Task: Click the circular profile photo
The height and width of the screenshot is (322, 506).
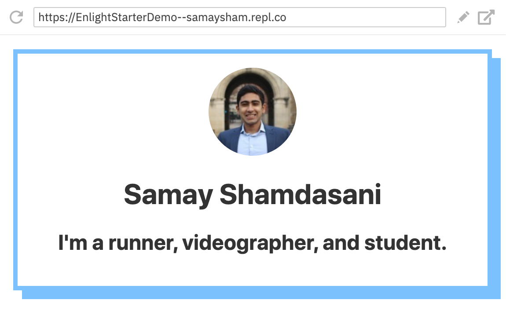Action: (252, 111)
